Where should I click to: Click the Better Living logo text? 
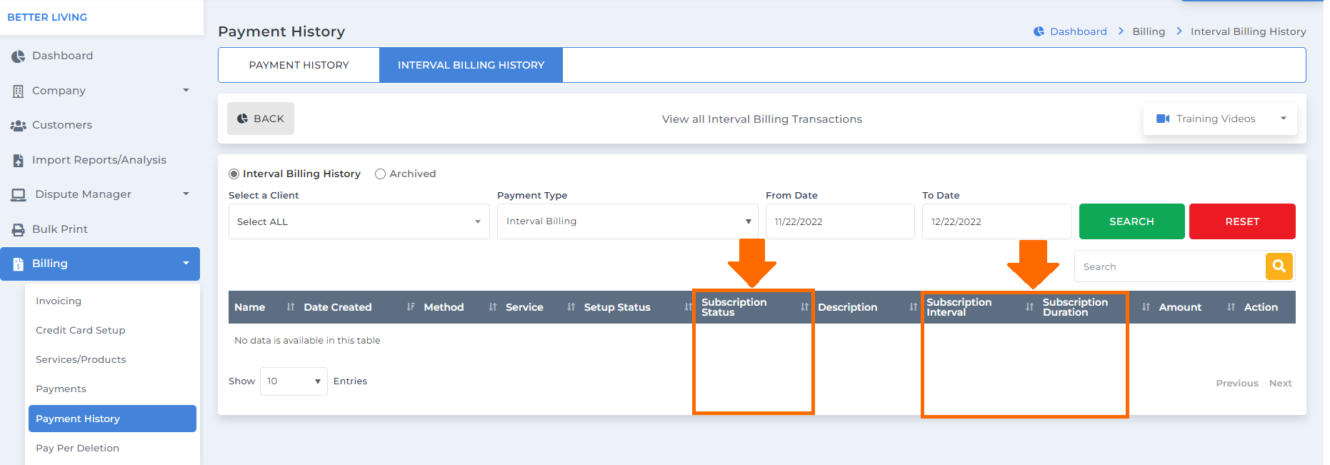coord(47,17)
